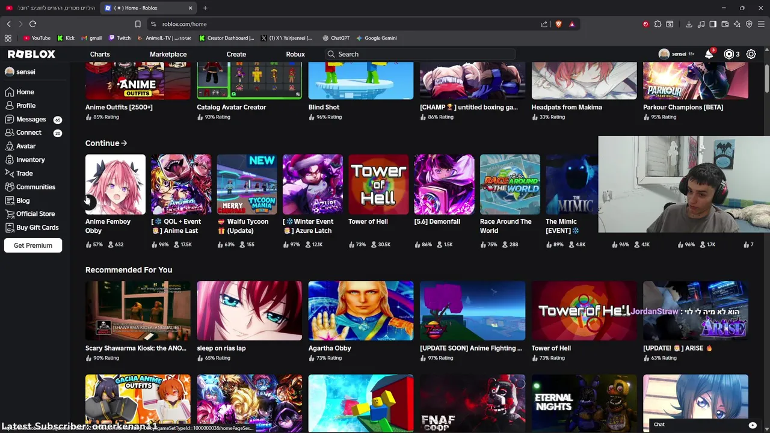Open the Marketplace tab

[x=168, y=54]
